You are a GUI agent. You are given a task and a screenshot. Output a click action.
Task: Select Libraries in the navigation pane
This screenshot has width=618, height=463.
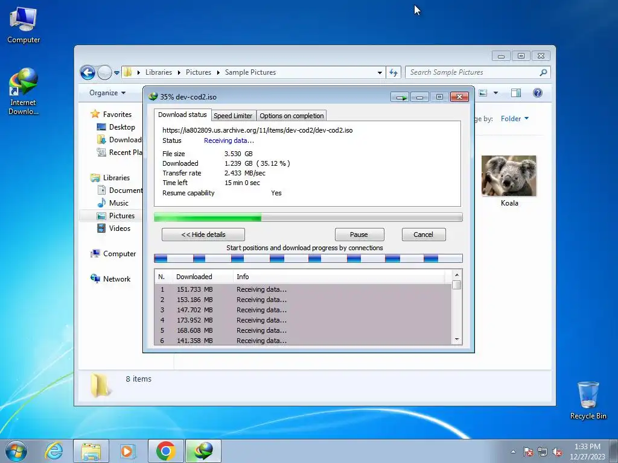[116, 178]
